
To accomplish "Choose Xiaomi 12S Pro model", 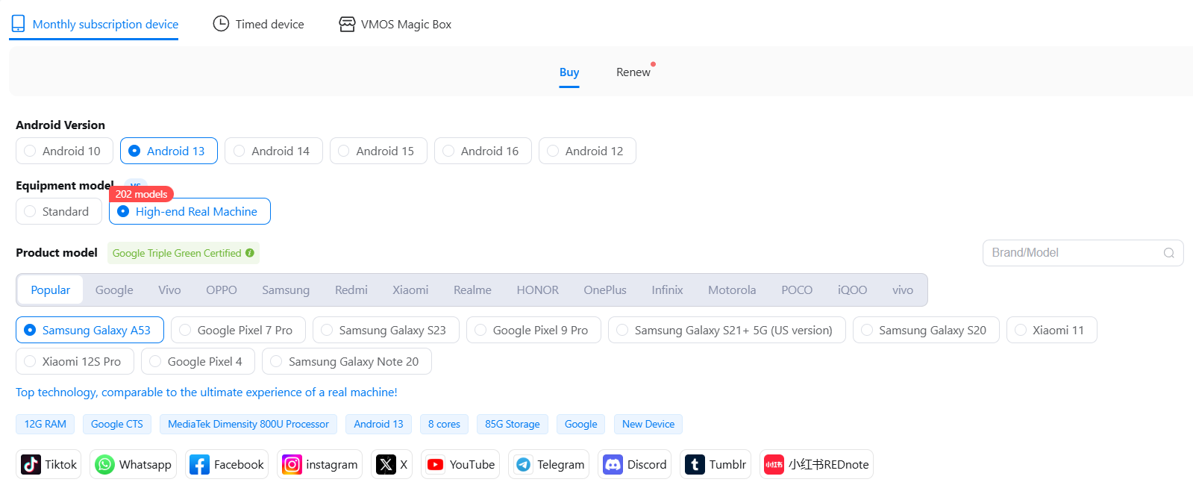I will pyautogui.click(x=75, y=361).
